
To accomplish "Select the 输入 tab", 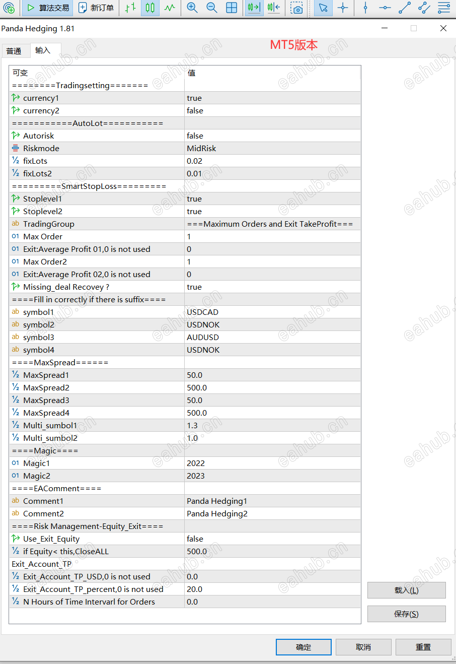I will (43, 50).
